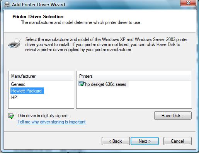Select hp deskjet 630c series printer
This screenshot has width=199, height=154.
pyautogui.click(x=105, y=84)
